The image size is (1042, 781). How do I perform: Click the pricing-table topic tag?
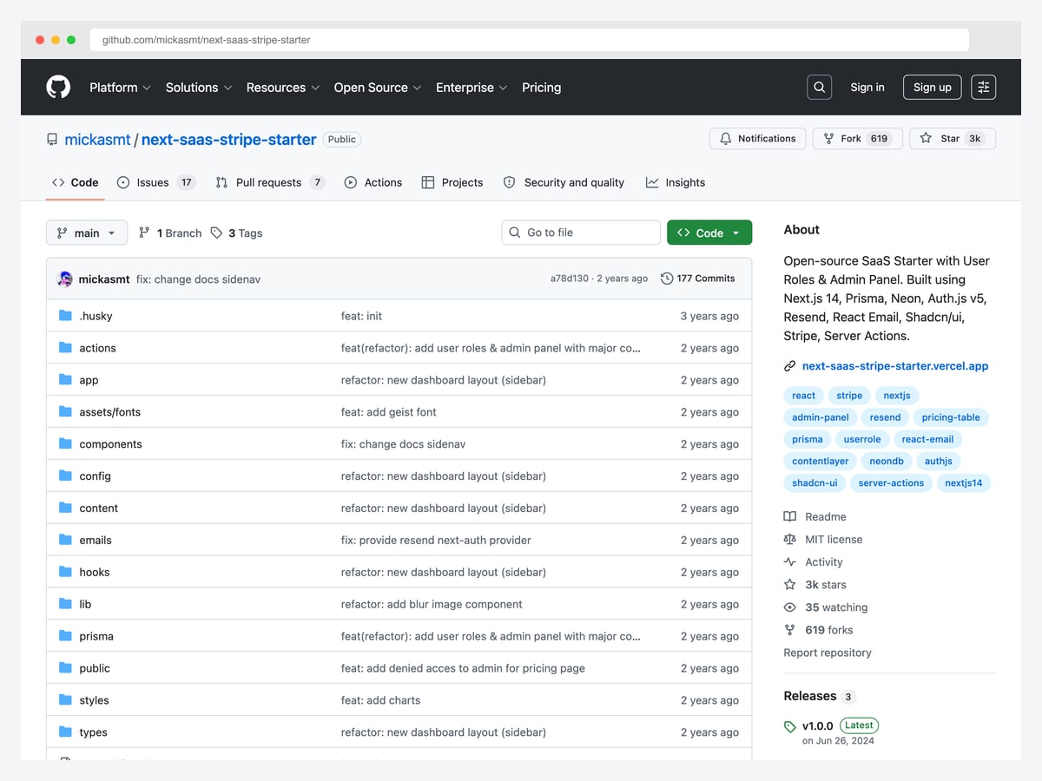coord(951,417)
